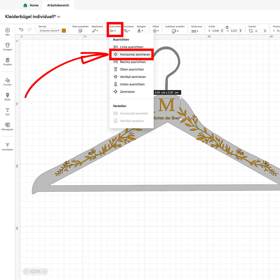Select the Text tool in sidebar
The image size is (280, 280).
[x=7, y=111]
